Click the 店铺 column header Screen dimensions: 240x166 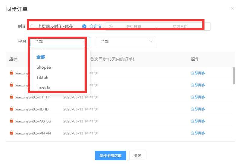click(13, 59)
